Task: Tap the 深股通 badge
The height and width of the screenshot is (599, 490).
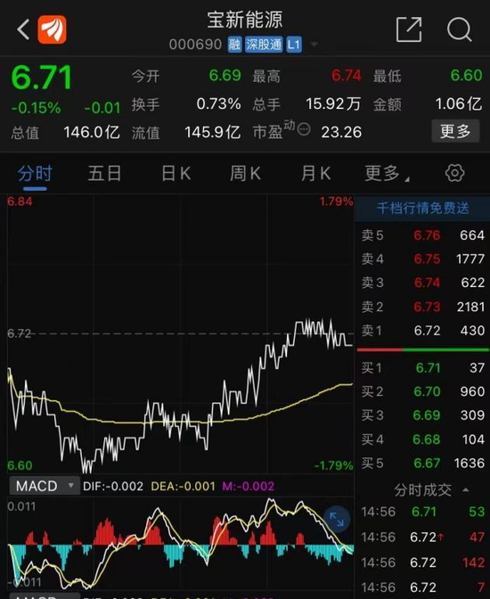Action: (x=263, y=45)
